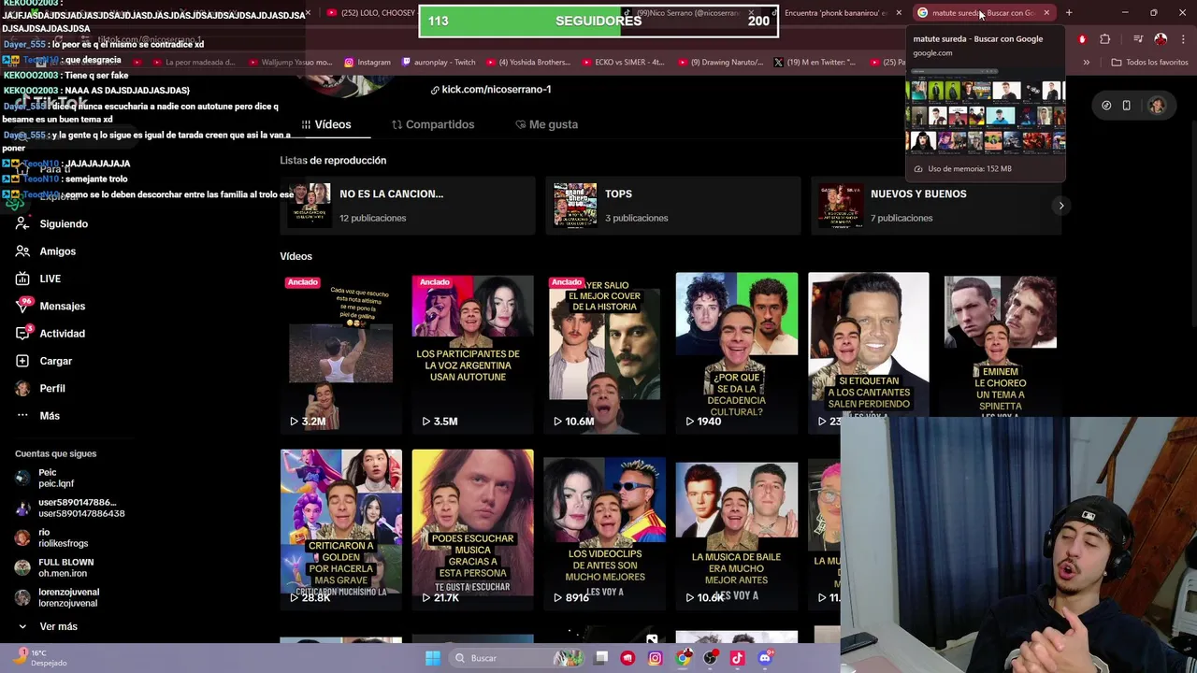Close the matute sureda Google tab
The width and height of the screenshot is (1197, 673).
click(1046, 13)
